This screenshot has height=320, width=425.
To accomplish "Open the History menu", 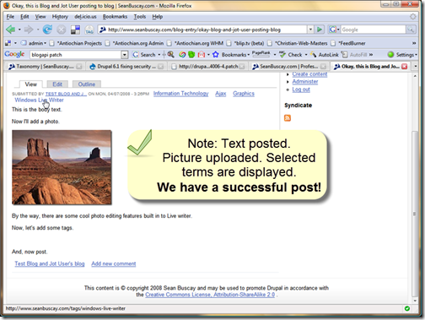I will click(60, 17).
